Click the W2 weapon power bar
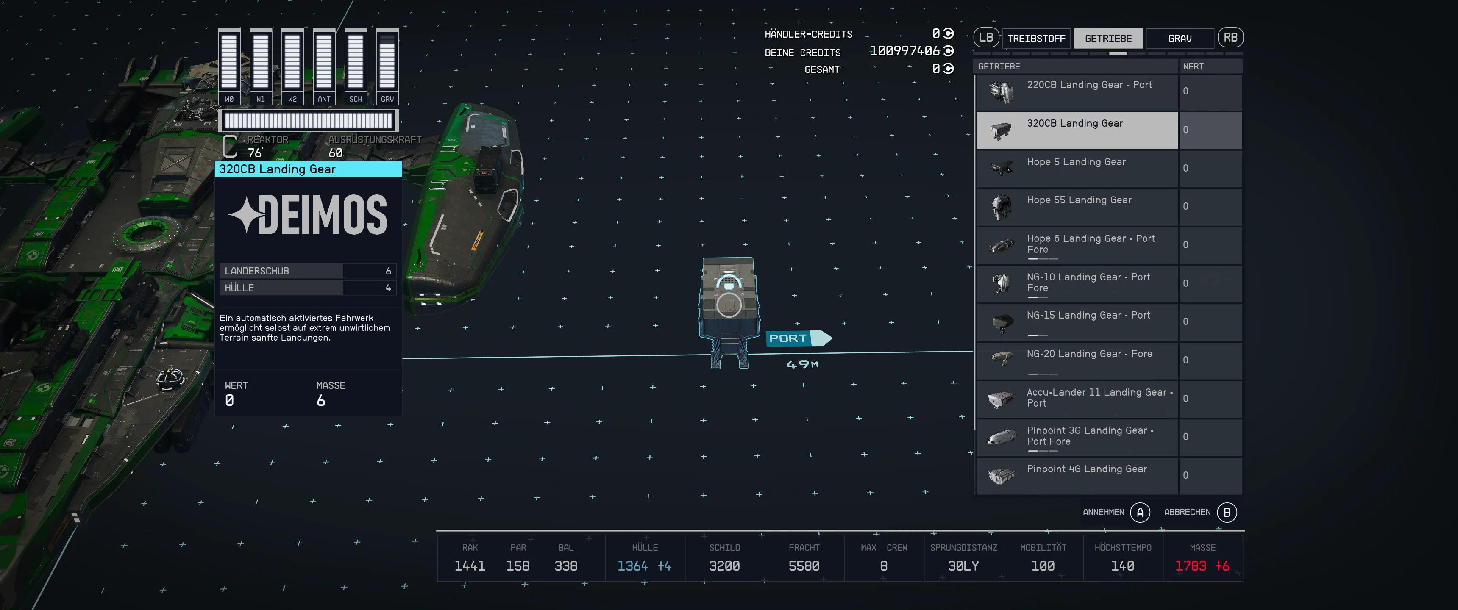The image size is (1458, 610). coord(292,67)
